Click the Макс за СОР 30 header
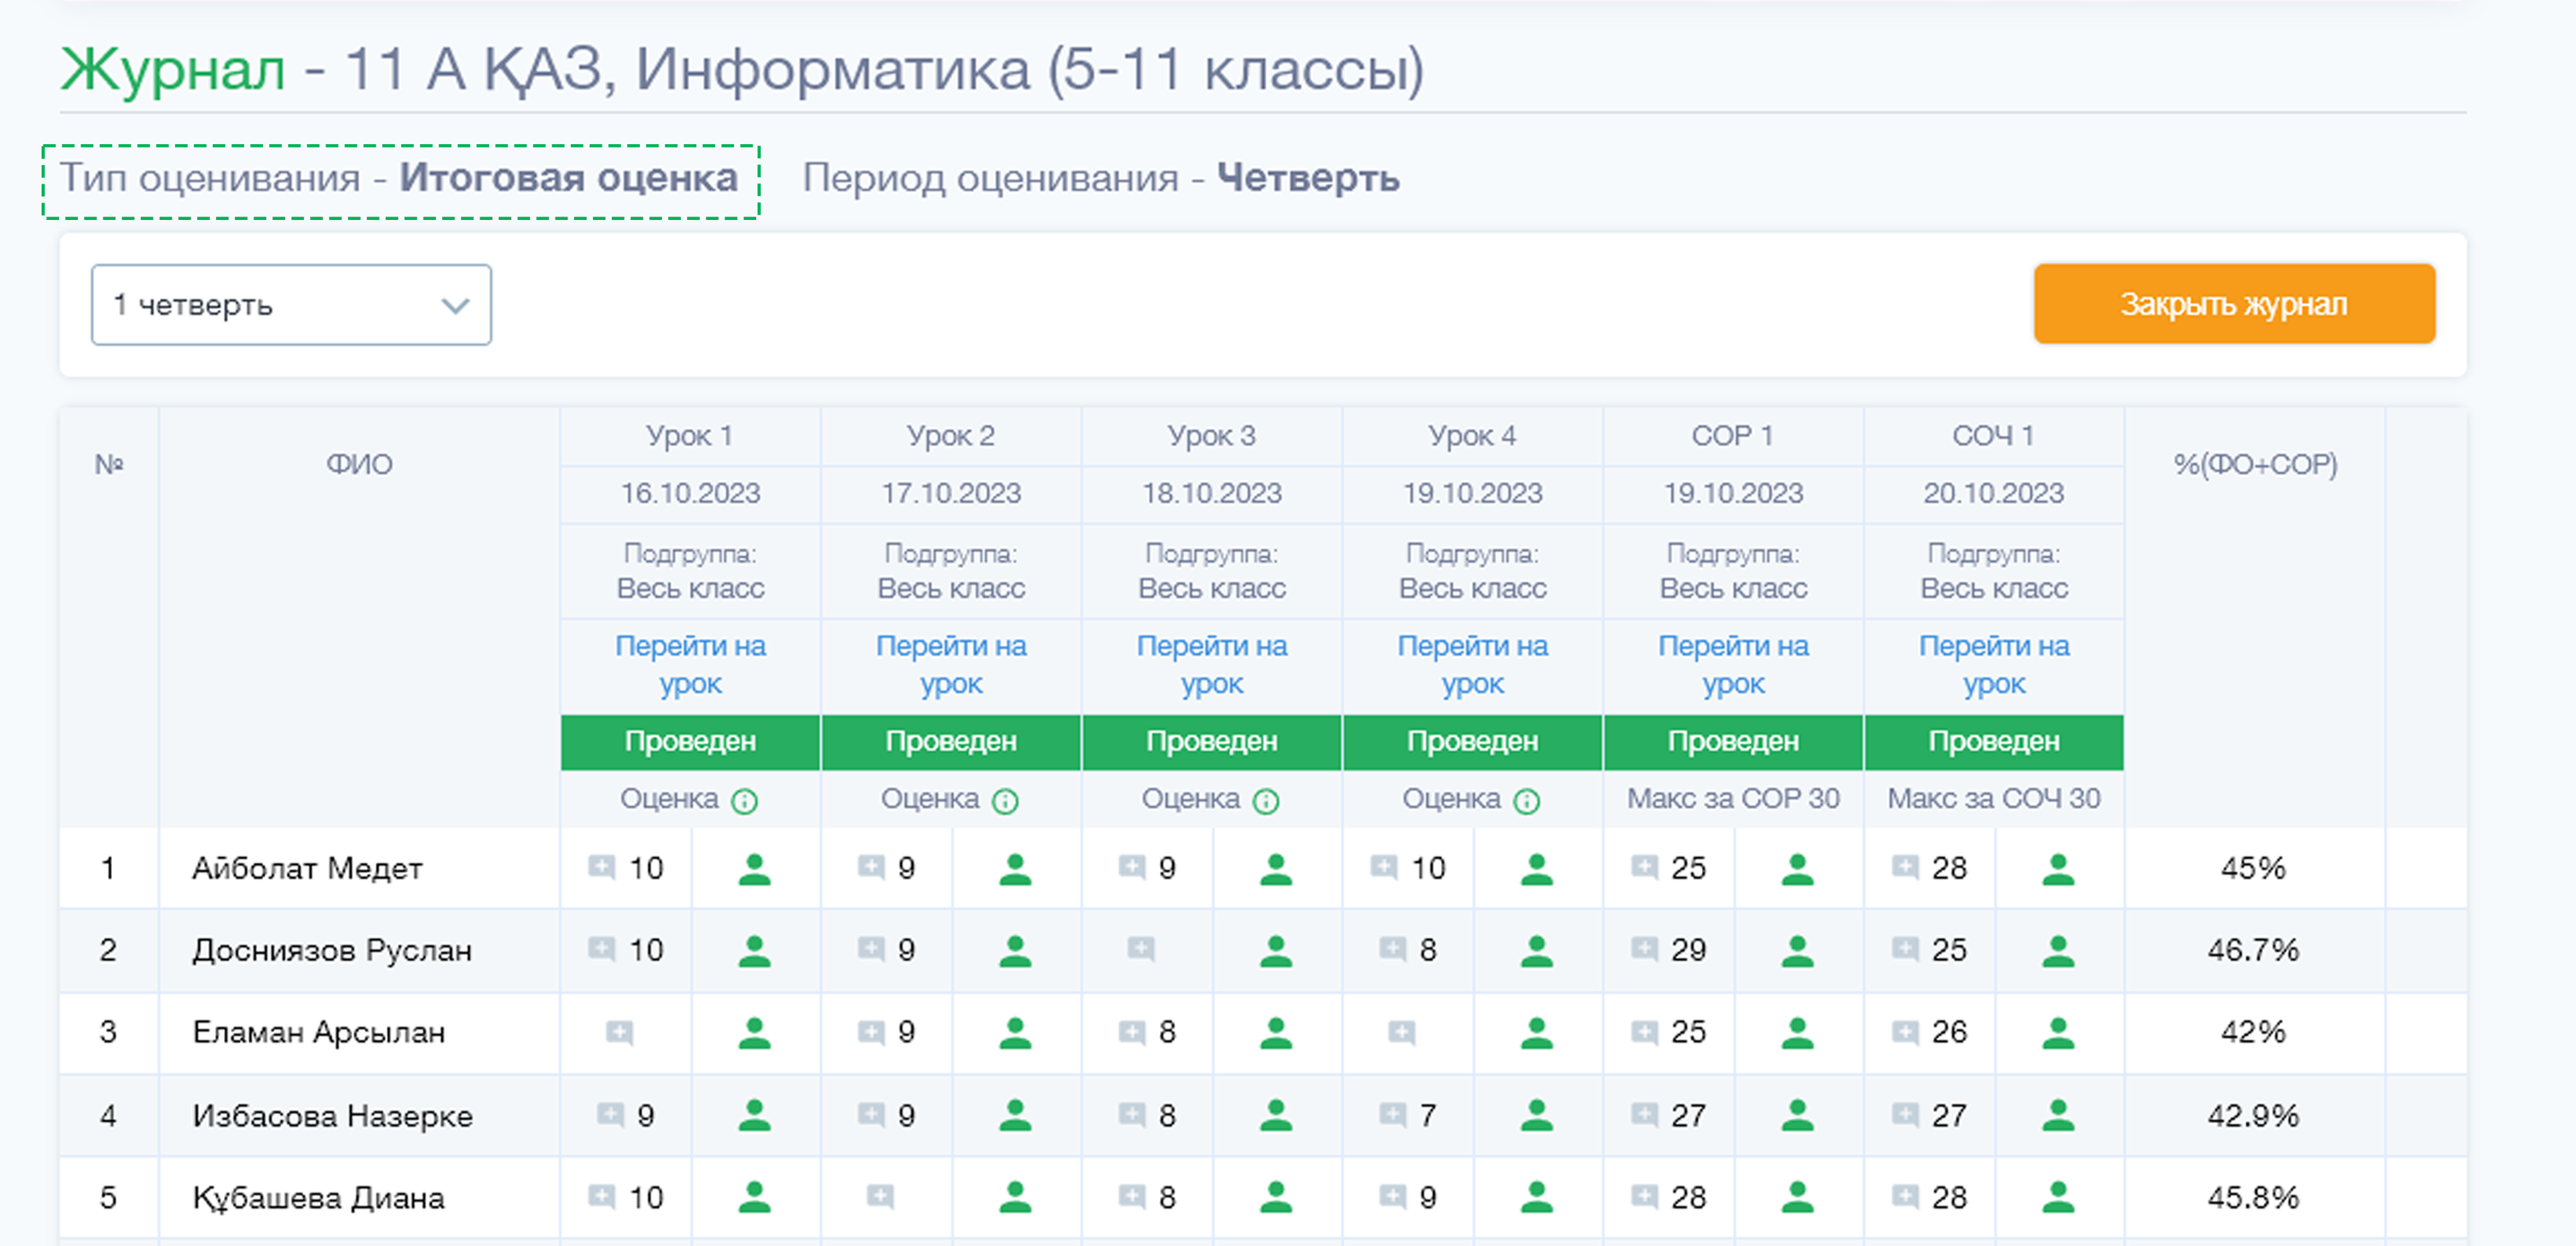The width and height of the screenshot is (2576, 1246). click(1733, 799)
